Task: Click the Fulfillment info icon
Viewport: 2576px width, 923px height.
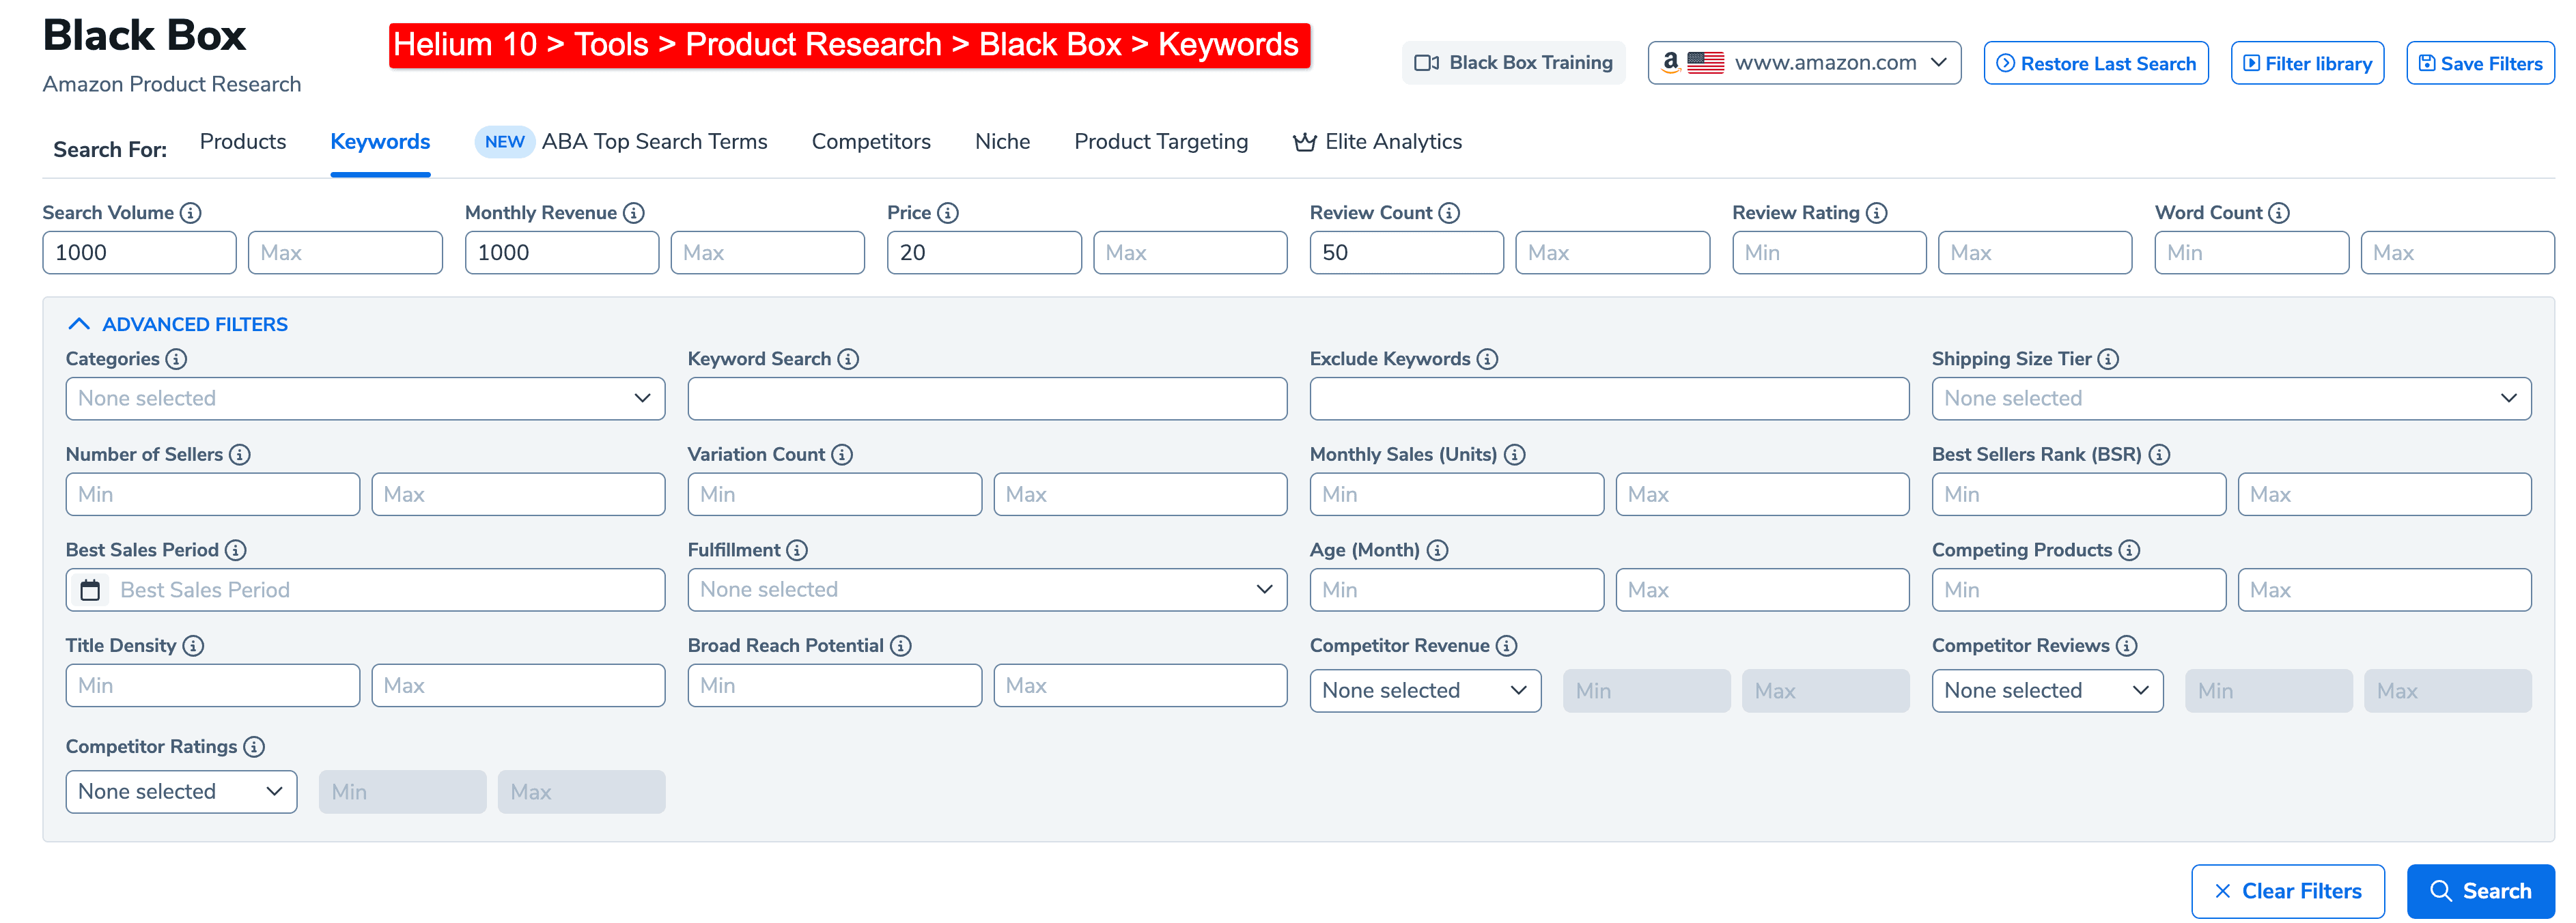Action: click(x=797, y=550)
